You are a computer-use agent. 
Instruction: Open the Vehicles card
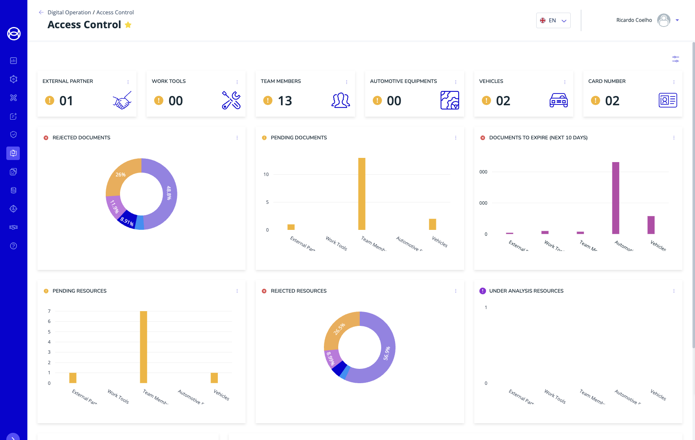(x=523, y=94)
